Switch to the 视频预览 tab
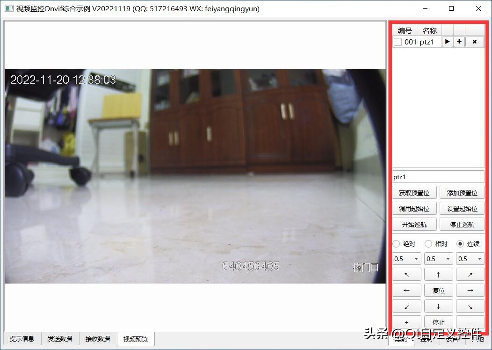This screenshot has width=492, height=350. point(136,339)
